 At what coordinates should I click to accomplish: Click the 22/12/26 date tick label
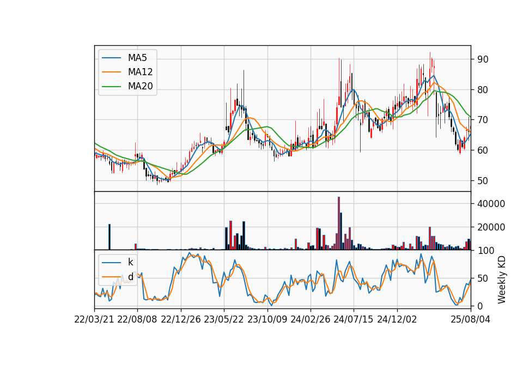click(181, 319)
